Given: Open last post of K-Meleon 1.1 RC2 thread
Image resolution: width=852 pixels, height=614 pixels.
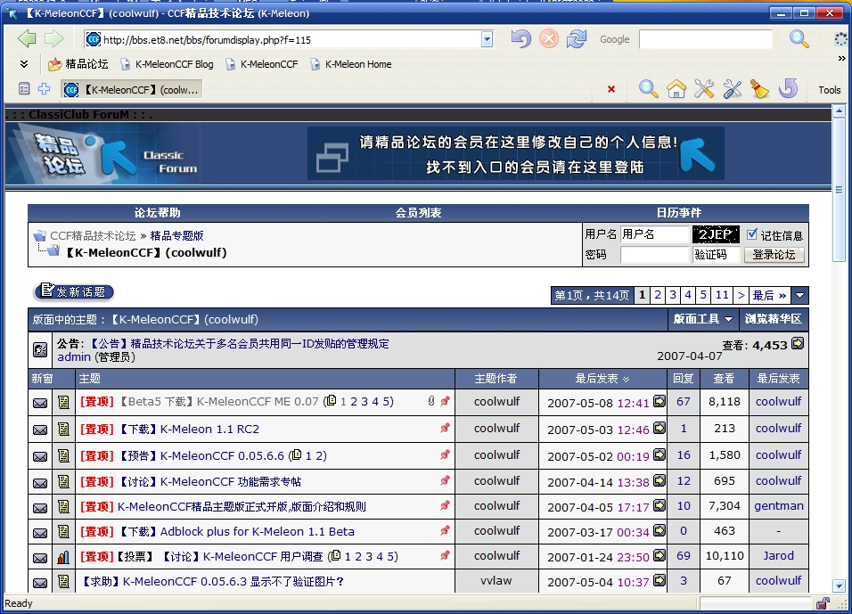Looking at the screenshot, I should (659, 428).
